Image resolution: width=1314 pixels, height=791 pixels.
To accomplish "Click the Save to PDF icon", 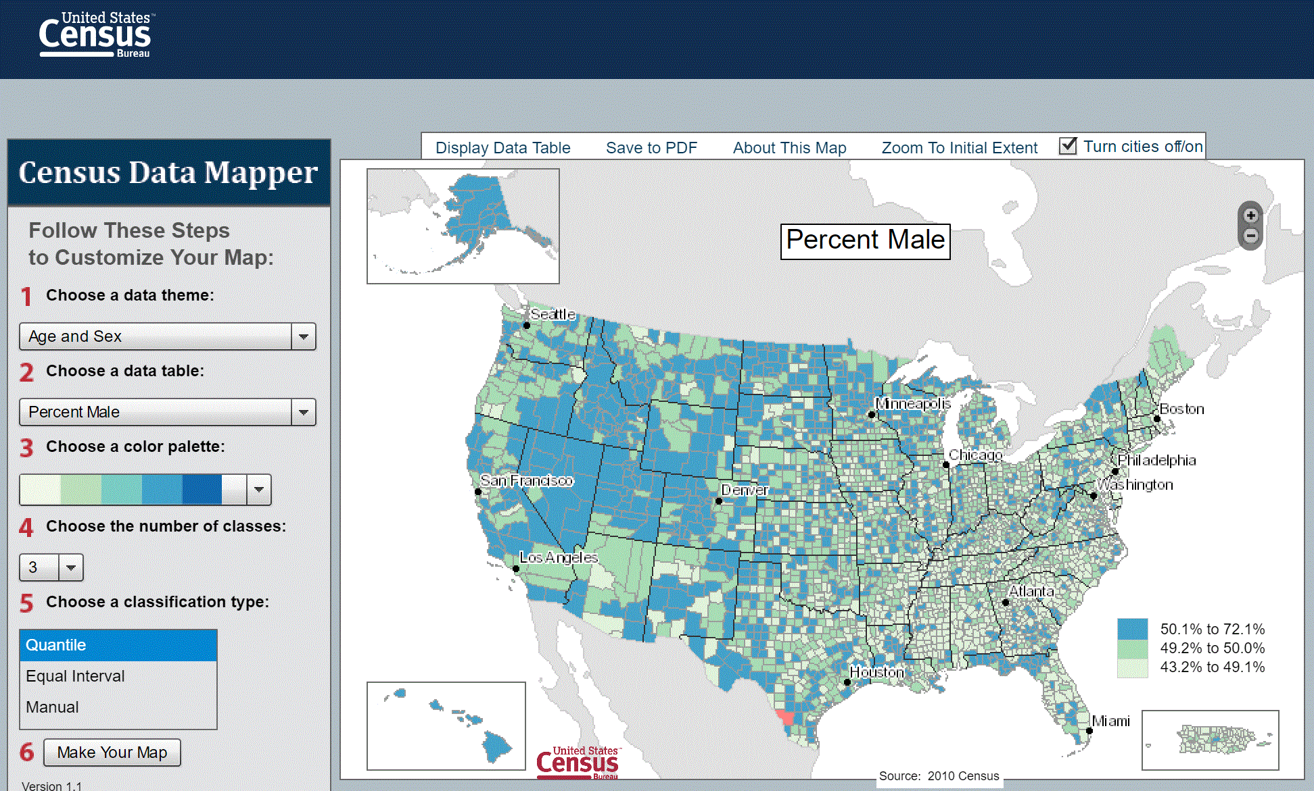I will coord(651,146).
